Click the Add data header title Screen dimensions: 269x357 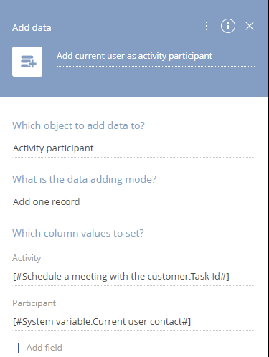pos(32,28)
